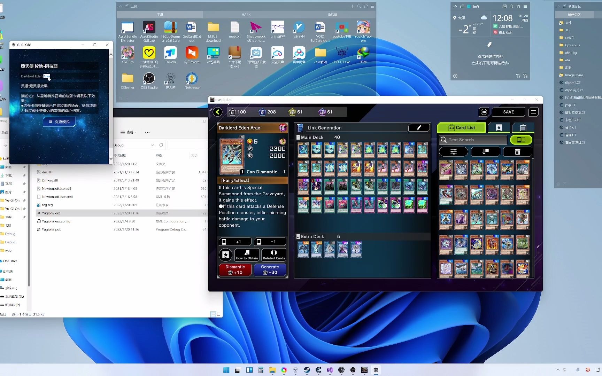Edit the Link Generation deck name
Screen dimensions: 602x376
[x=419, y=128]
